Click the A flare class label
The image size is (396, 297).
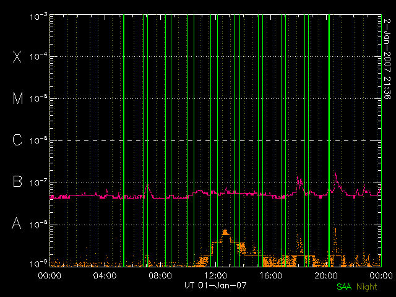click(x=17, y=223)
